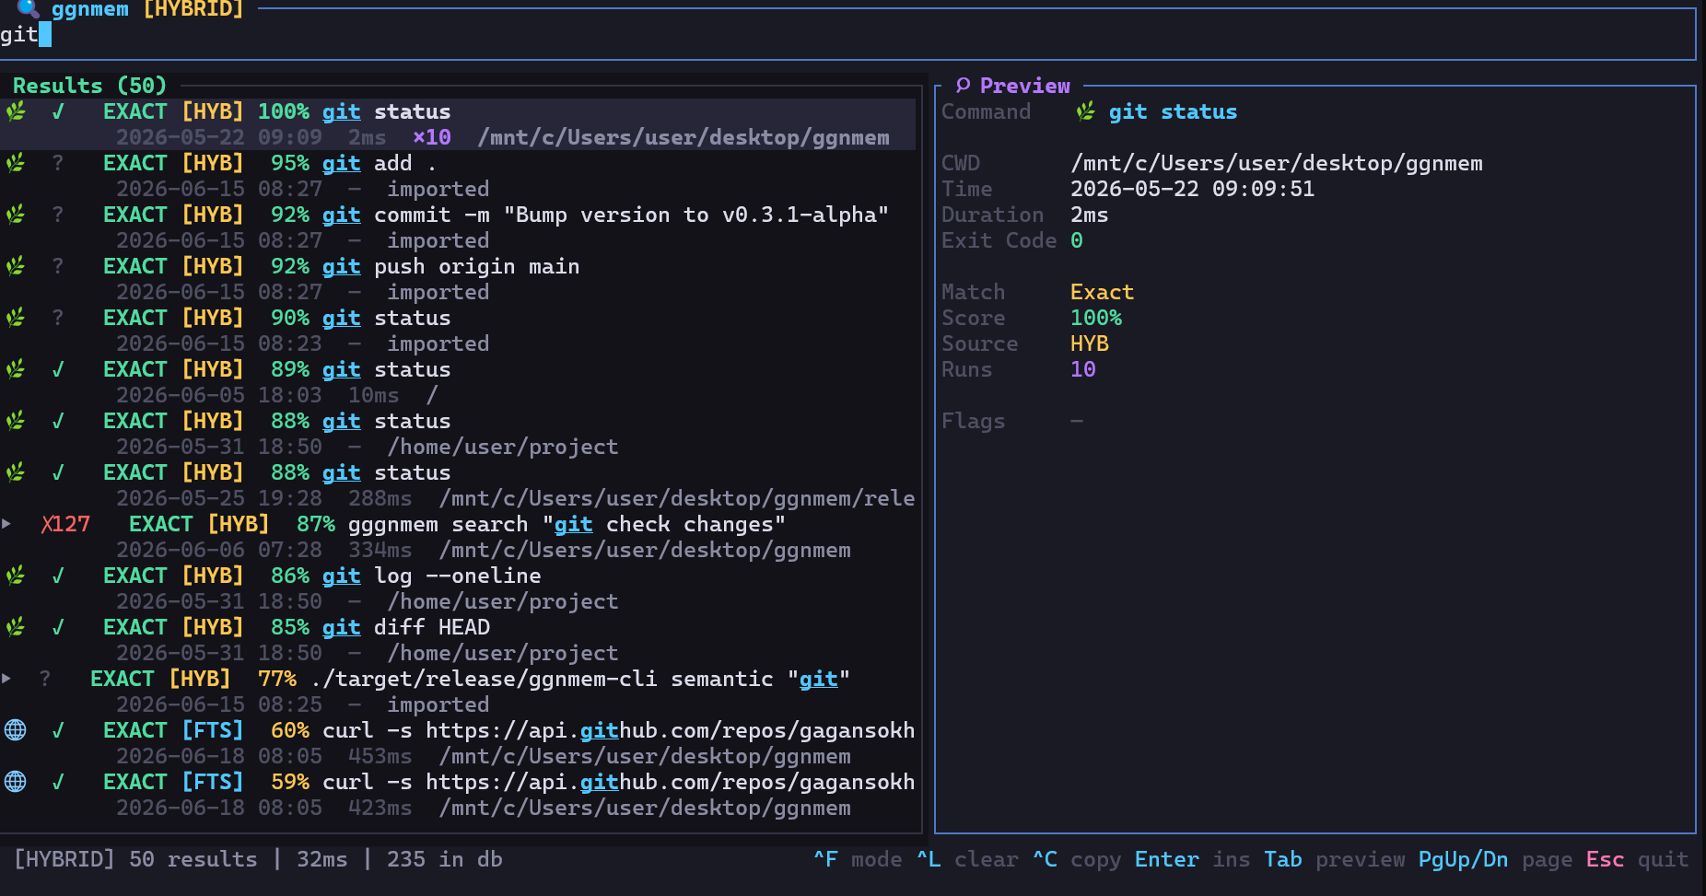Screen dimensions: 1706x896
Task: Click the '×10' run count on first result
Action: coord(432,137)
